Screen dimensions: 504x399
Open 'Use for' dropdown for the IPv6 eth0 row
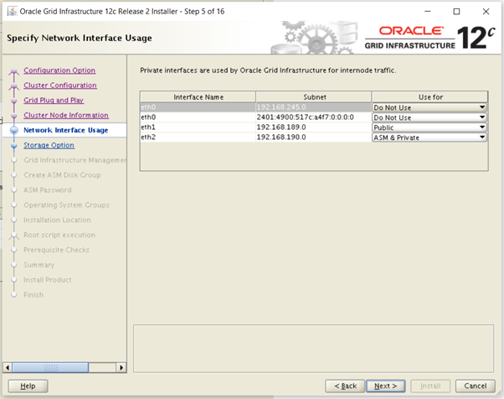click(482, 117)
